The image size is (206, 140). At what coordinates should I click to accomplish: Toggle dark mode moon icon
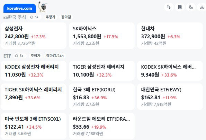click(x=191, y=7)
